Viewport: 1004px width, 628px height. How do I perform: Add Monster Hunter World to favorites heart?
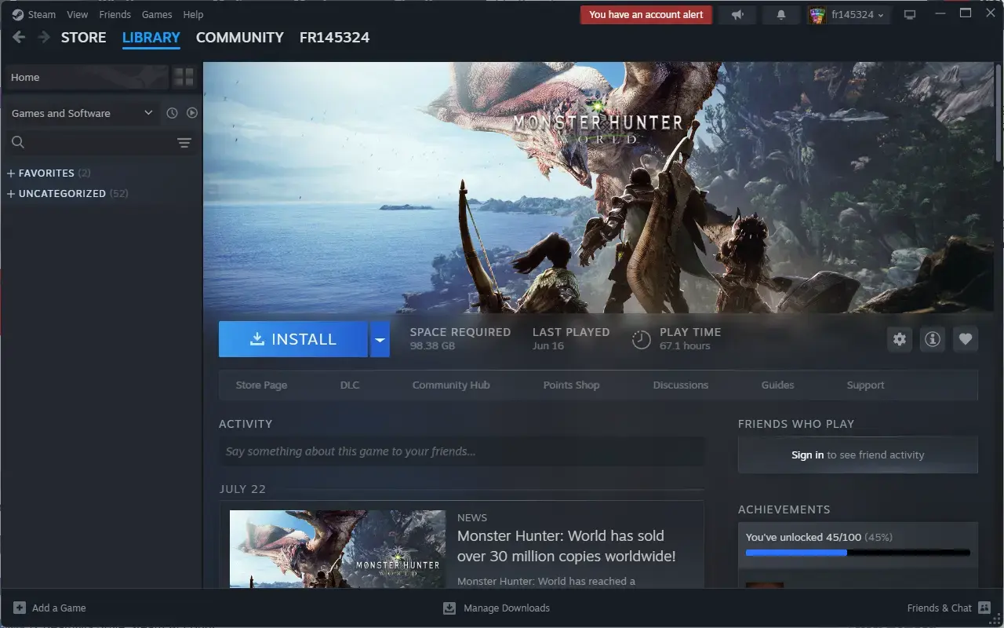pos(966,339)
